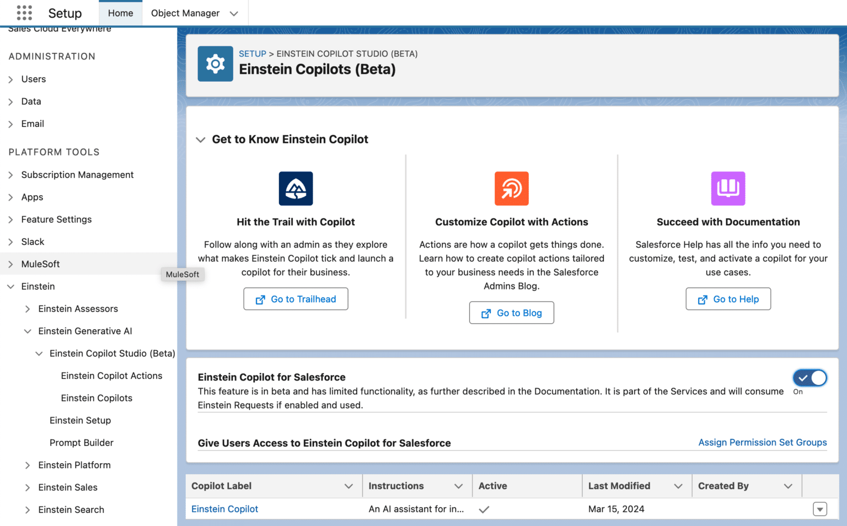The width and height of the screenshot is (847, 526).
Task: Collapse the Einstein section in the sidebar
Action: [11, 286]
